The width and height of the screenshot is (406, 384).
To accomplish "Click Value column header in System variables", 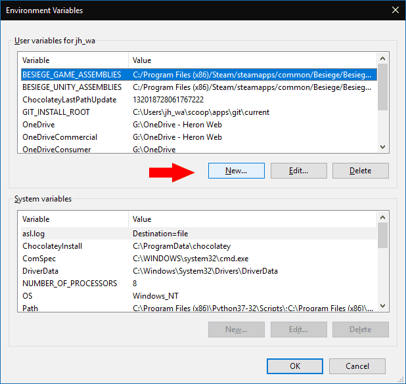I will 253,219.
